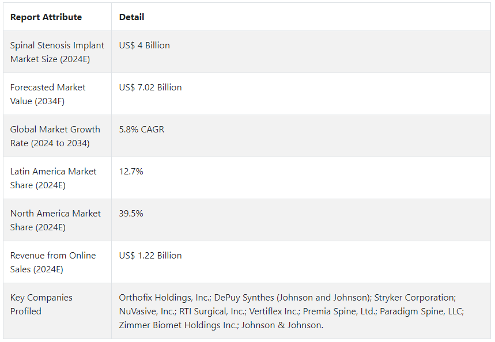Screen dimensions: 495x342
Task: Click the Detail column header
Action: [x=131, y=17]
